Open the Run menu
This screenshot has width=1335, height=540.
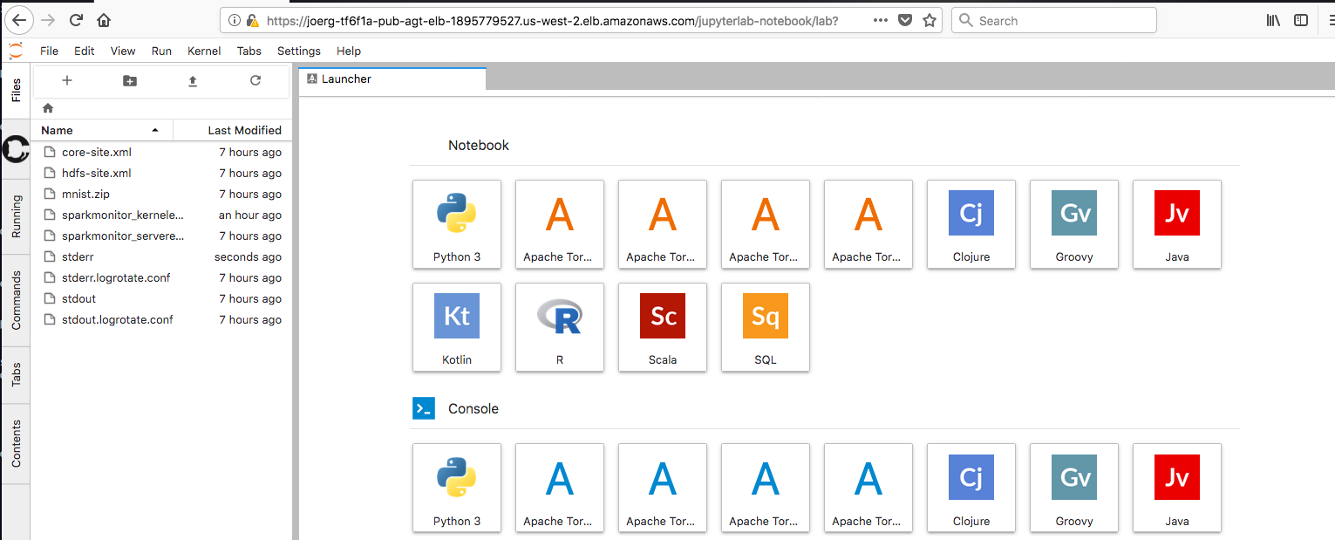(161, 51)
